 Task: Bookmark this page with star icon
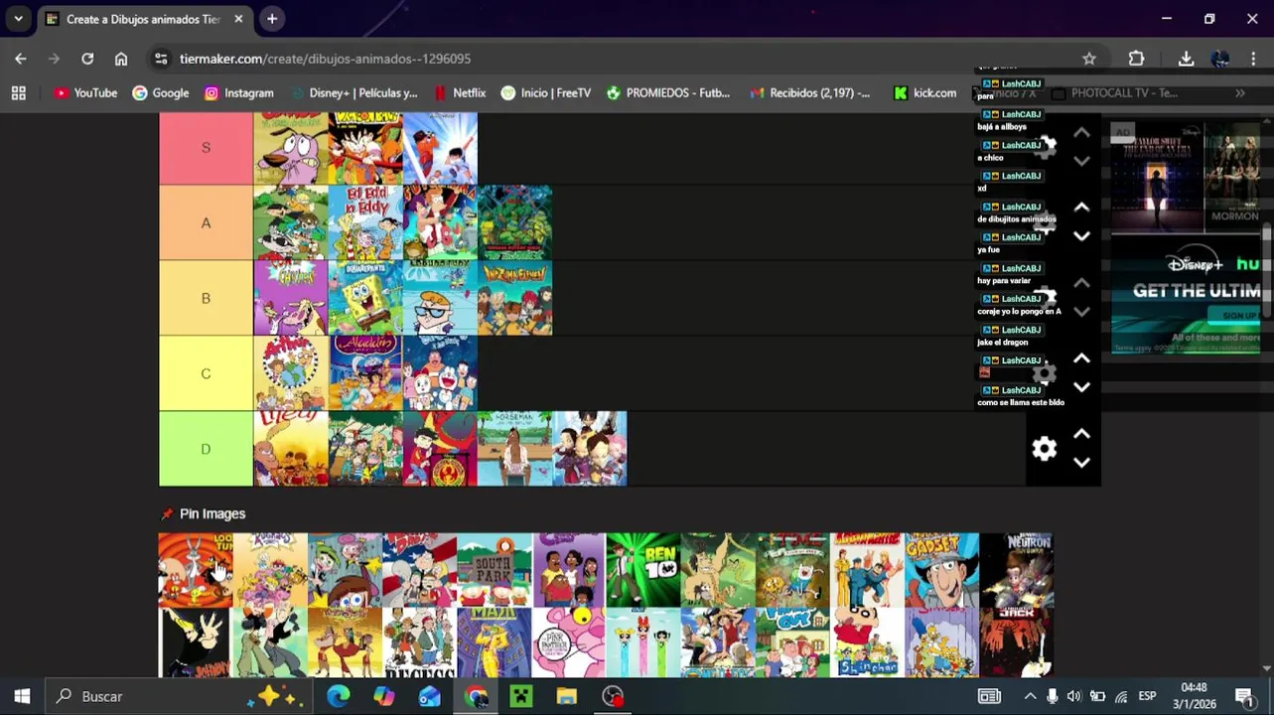(x=1089, y=59)
